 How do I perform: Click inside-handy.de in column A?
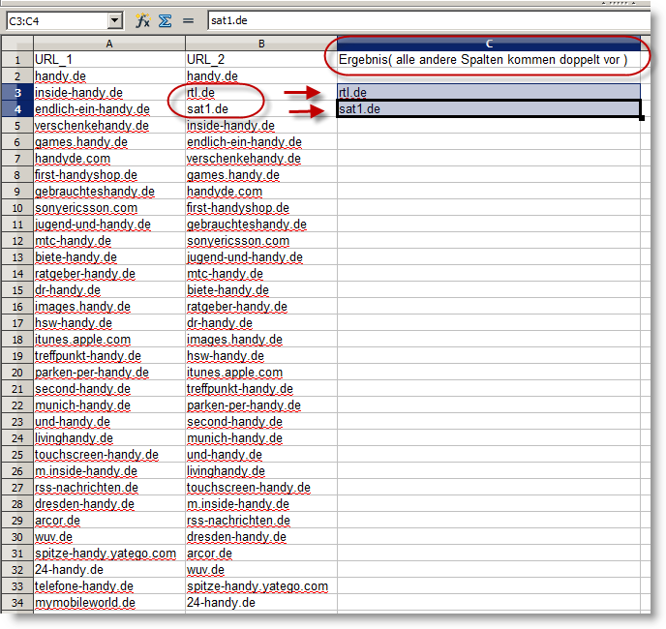click(x=109, y=93)
